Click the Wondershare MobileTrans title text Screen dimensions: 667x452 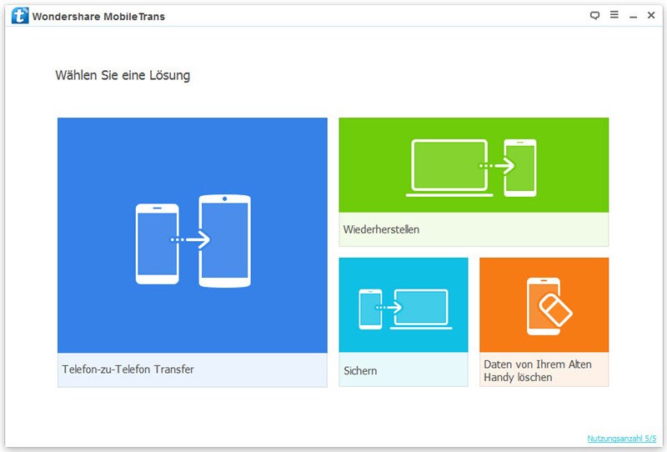click(98, 17)
